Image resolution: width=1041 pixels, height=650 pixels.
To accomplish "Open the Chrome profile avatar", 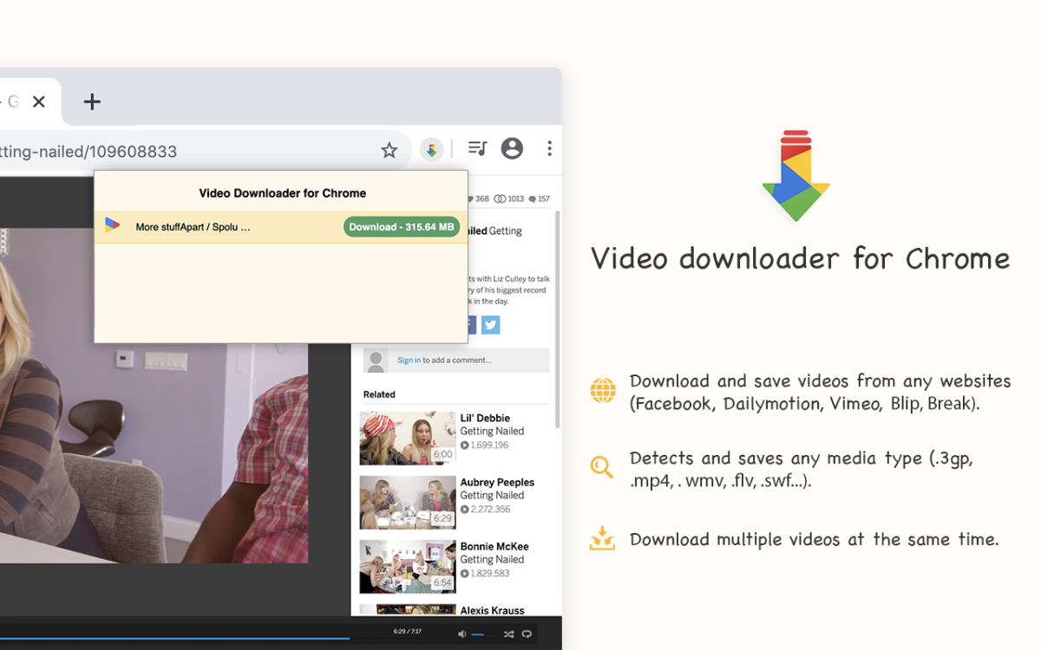I will pyautogui.click(x=512, y=148).
